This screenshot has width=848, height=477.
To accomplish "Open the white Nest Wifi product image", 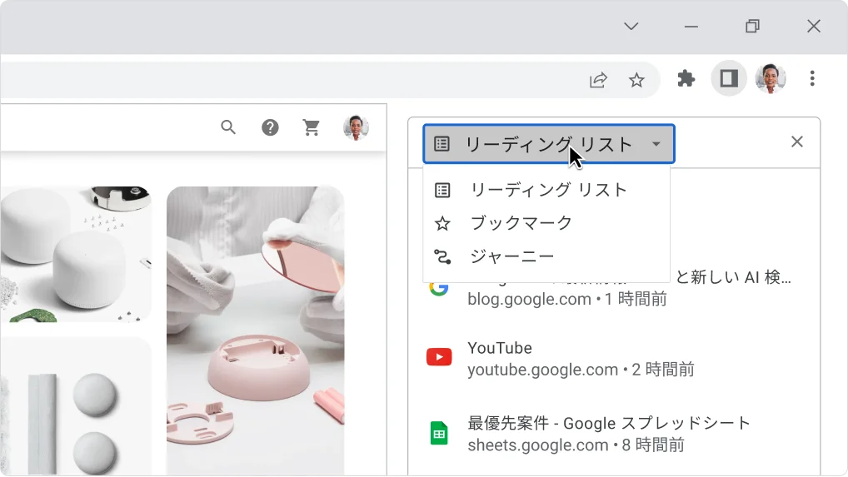I will click(x=76, y=254).
